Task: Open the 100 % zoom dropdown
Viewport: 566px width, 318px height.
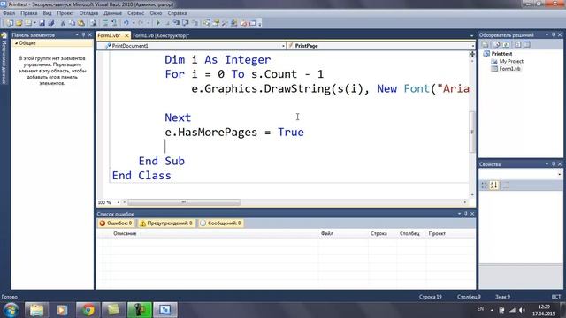Action: pos(119,202)
